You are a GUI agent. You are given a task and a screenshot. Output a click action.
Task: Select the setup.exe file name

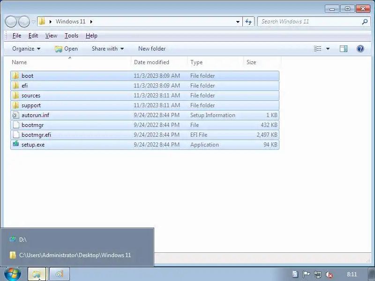pos(33,145)
